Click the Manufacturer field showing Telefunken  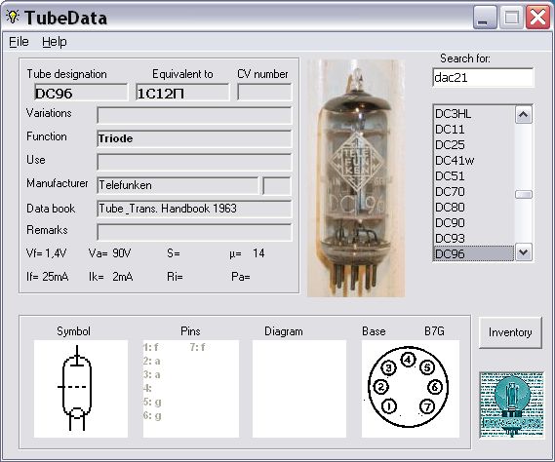[178, 185]
